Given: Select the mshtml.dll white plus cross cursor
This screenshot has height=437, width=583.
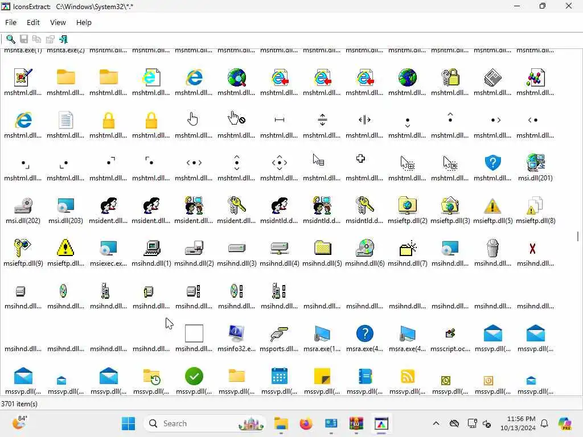Looking at the screenshot, I should (x=360, y=159).
